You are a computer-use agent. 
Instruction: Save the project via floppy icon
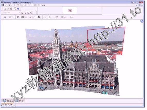(x=11, y=9)
